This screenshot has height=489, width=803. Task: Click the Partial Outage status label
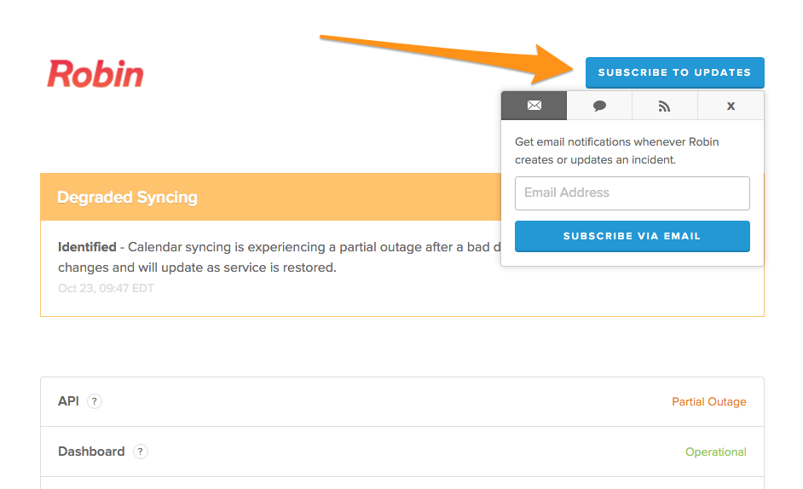[708, 401]
